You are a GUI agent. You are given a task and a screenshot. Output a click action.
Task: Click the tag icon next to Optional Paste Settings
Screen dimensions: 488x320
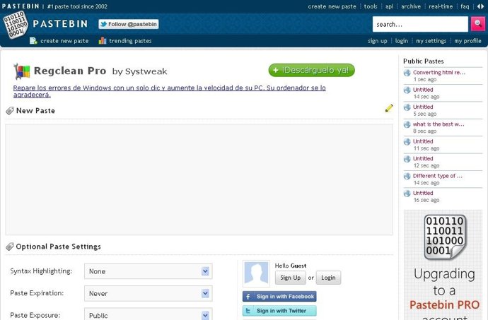(10, 247)
